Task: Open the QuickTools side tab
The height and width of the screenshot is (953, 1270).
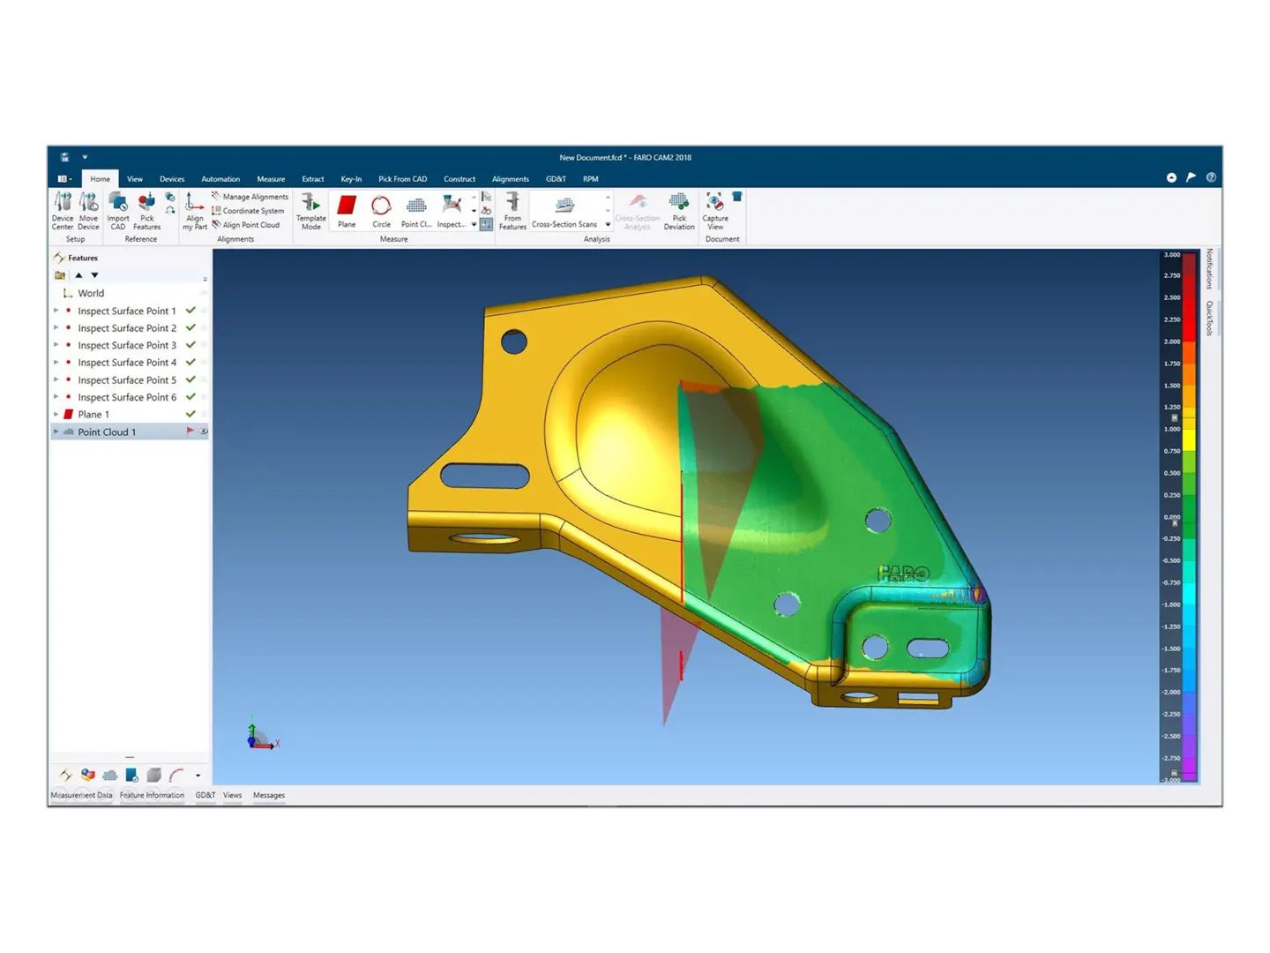Action: 1209,318
